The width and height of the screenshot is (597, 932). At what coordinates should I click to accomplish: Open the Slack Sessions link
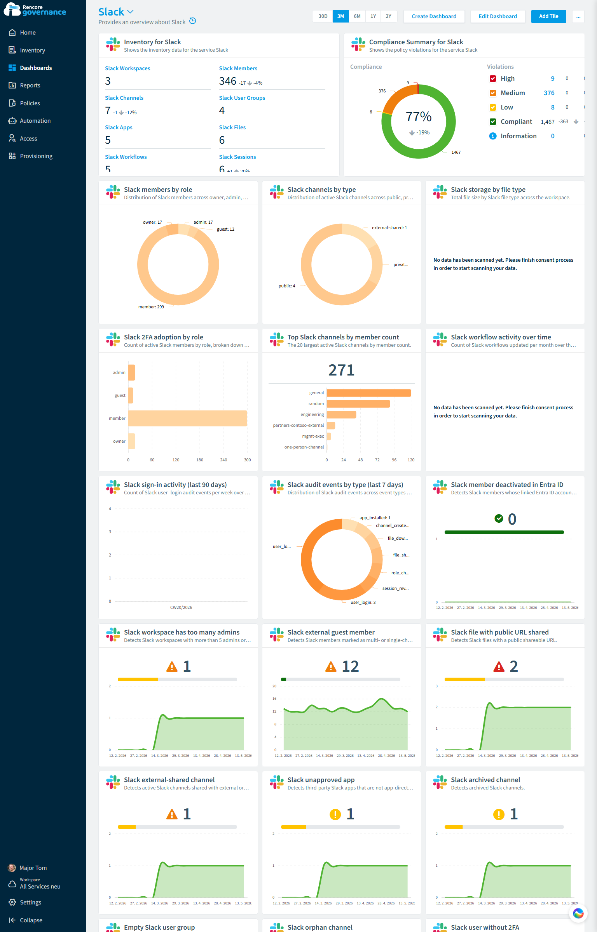click(237, 157)
